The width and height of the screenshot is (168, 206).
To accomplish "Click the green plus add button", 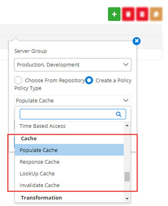I will [114, 14].
